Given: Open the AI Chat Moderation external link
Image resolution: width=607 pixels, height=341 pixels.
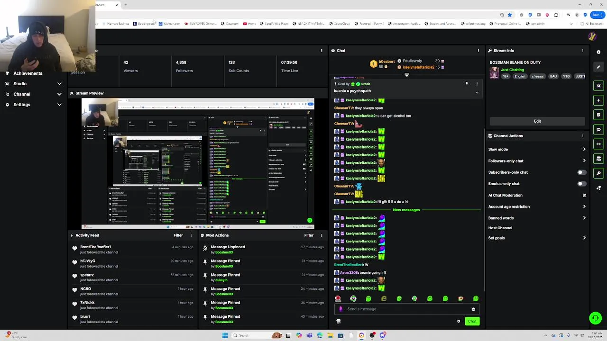Looking at the screenshot, I should pyautogui.click(x=584, y=195).
